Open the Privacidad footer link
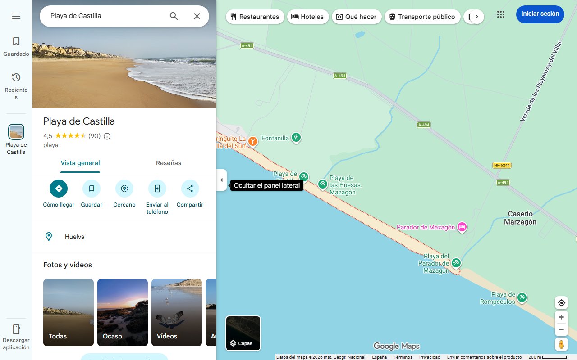Viewport: 577px width, 360px height. (x=430, y=356)
